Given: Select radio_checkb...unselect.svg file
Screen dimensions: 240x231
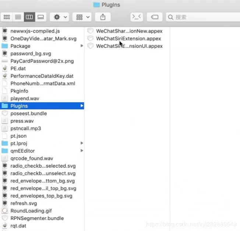Looking at the screenshot, I should 42,173.
